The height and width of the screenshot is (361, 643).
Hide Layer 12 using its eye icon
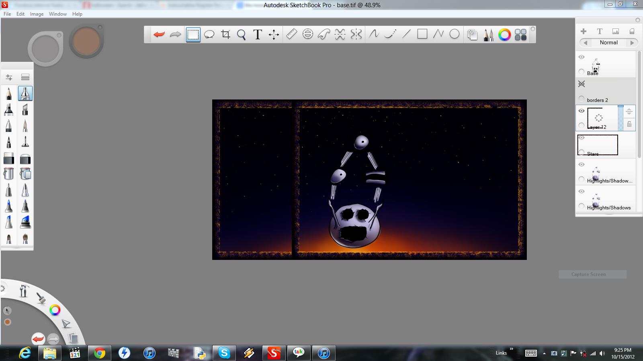pos(582,111)
